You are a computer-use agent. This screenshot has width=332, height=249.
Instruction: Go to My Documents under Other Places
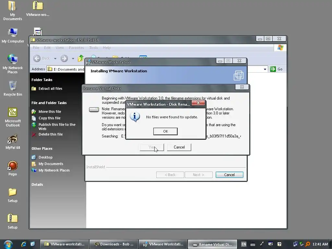pyautogui.click(x=51, y=164)
